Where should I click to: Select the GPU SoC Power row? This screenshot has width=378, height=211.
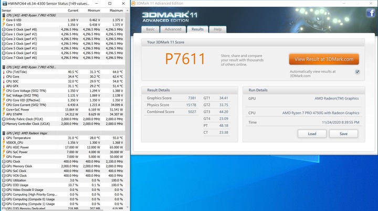point(64,152)
